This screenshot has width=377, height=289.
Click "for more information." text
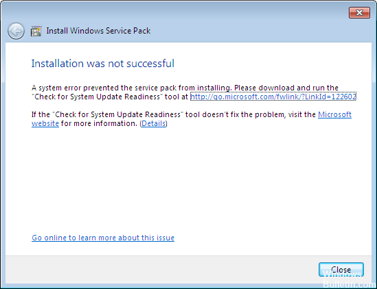click(x=99, y=123)
